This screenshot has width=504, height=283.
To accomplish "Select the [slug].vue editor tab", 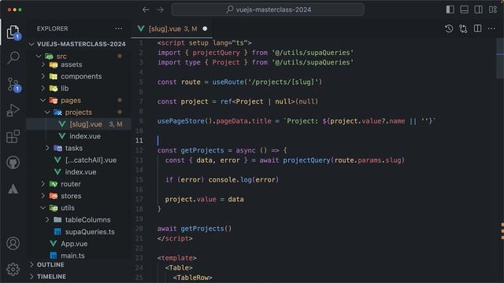I will (x=172, y=28).
